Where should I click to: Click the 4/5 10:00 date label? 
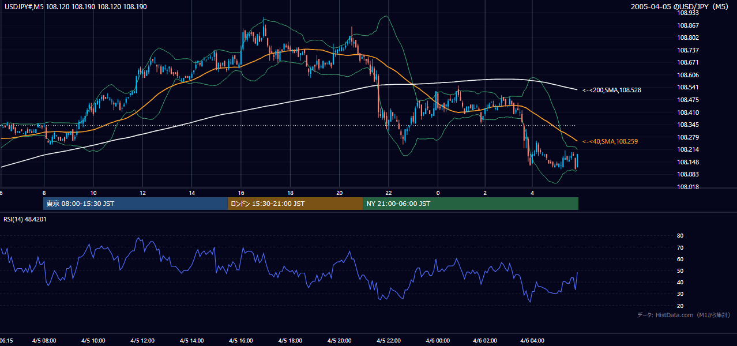[93, 341]
